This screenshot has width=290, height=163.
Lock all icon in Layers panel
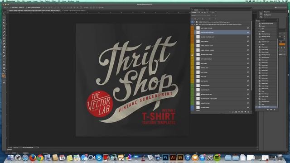[203, 19]
